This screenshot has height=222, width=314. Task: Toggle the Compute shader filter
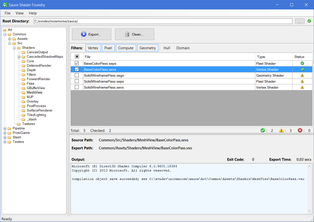tap(126, 48)
